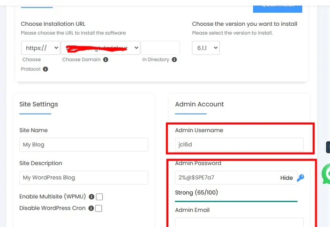Viewport: 330px width, 227px height.
Task: Click the info icon beside Protocol
Action: (x=45, y=69)
